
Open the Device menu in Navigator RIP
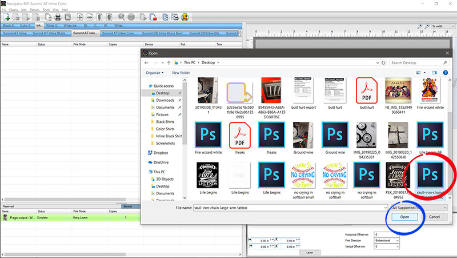pos(34,10)
